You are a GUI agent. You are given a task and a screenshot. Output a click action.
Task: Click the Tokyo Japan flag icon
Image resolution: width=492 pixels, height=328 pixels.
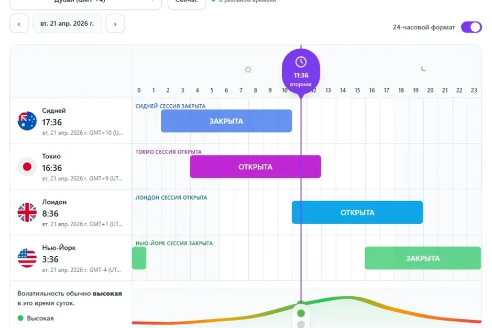coord(27,167)
